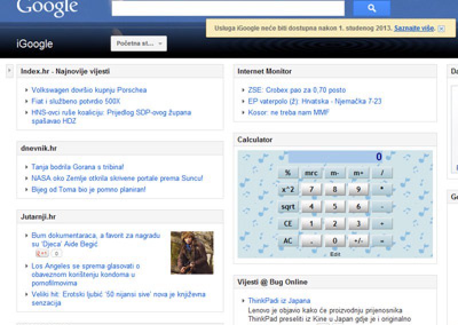
Task: Click the calculator 8 key
Action: 335,190
